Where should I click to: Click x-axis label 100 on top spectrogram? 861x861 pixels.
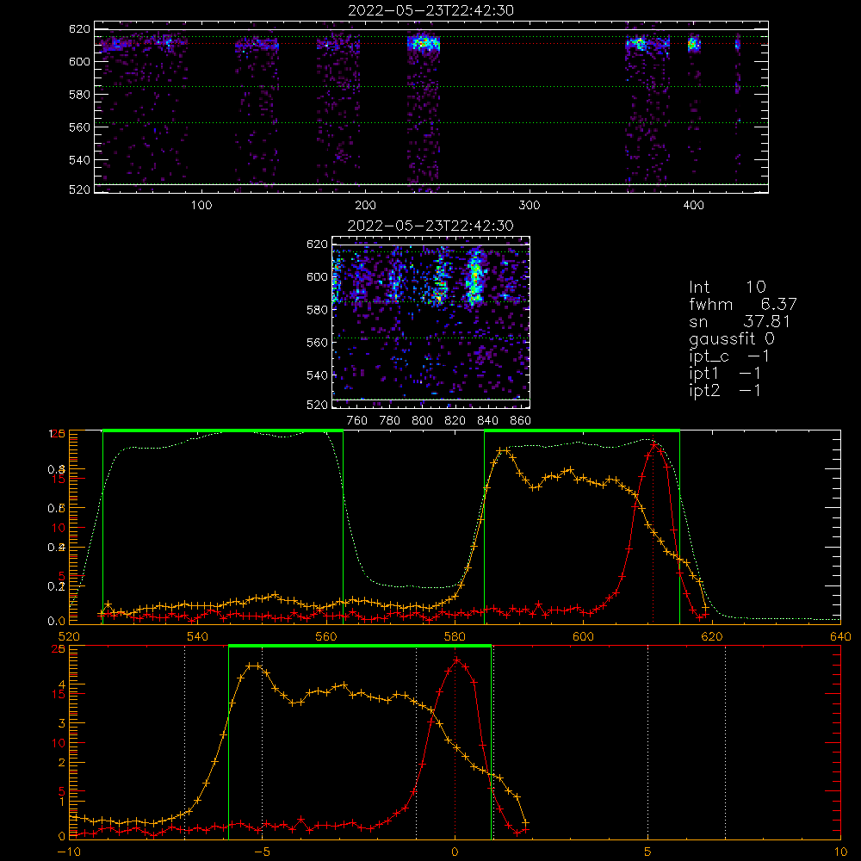[201, 206]
